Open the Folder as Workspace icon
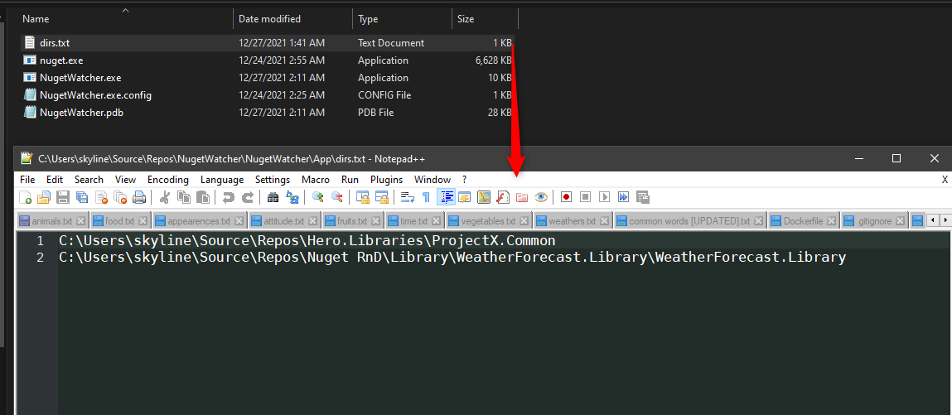The height and width of the screenshot is (415, 952). 522,197
